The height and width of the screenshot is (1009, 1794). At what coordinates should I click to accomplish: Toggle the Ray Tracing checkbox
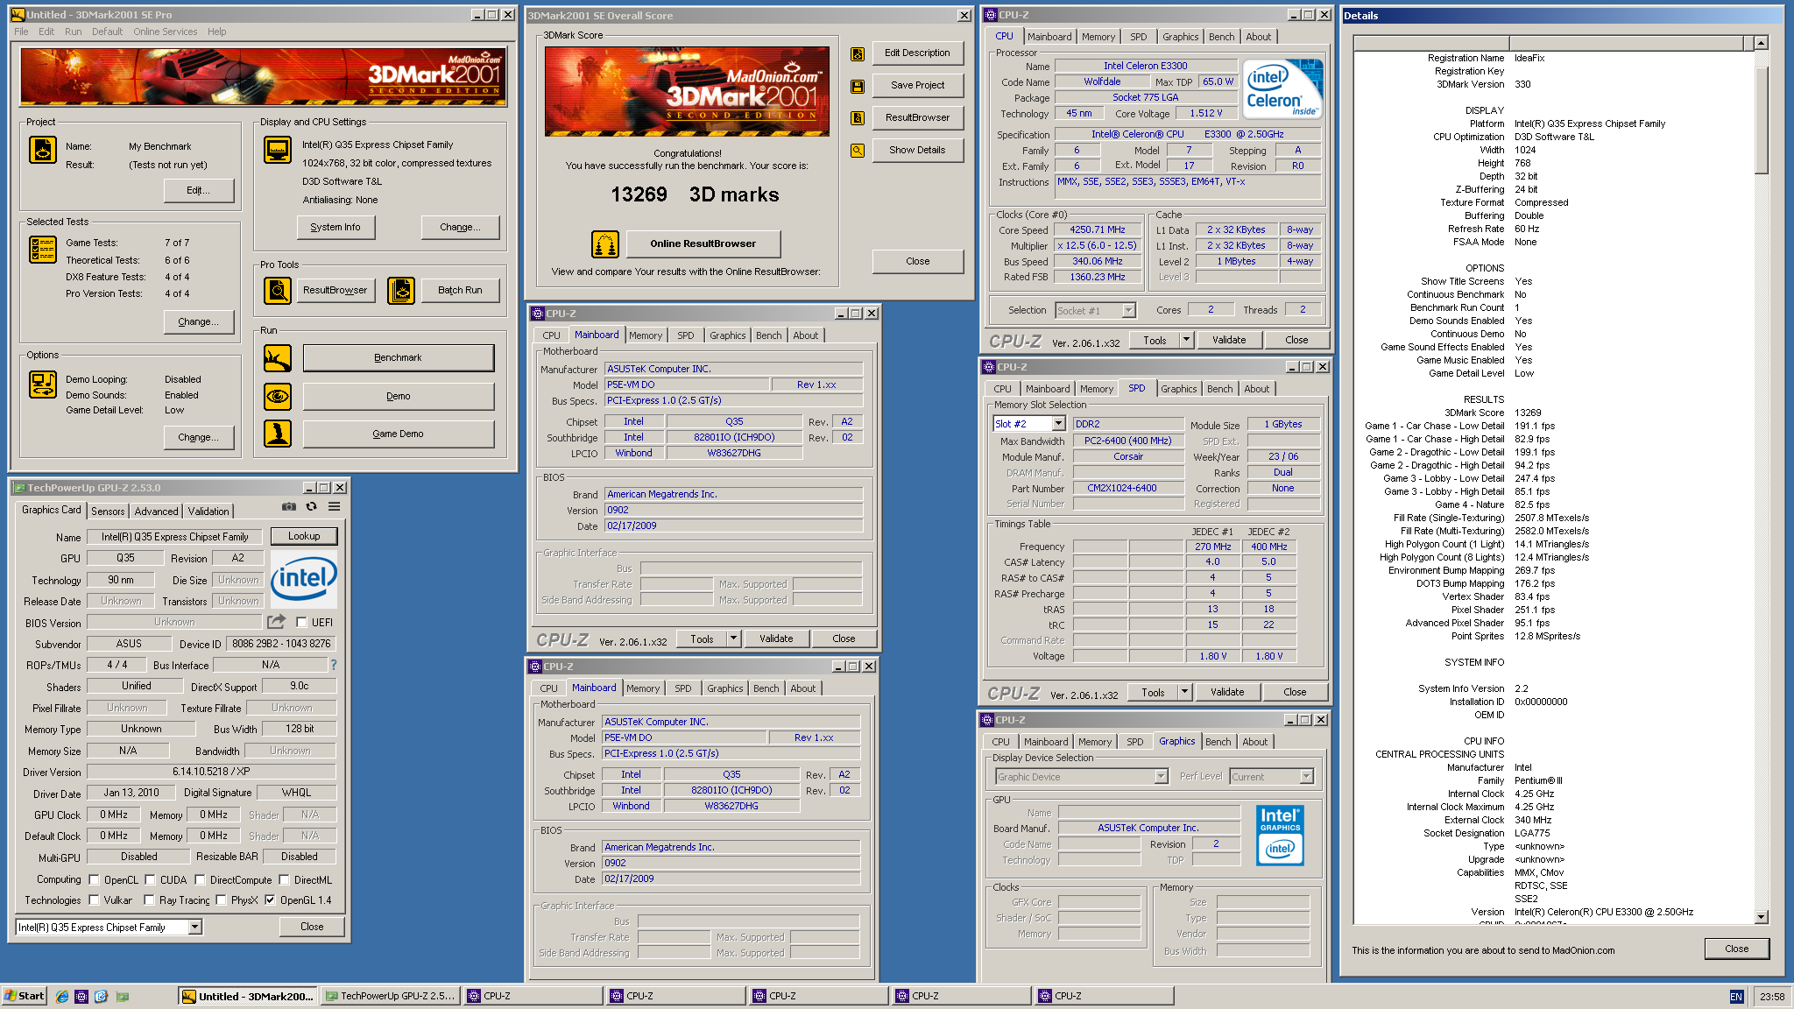[x=149, y=900]
